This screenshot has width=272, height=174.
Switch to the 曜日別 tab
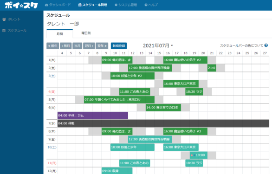pyautogui.click(x=86, y=33)
